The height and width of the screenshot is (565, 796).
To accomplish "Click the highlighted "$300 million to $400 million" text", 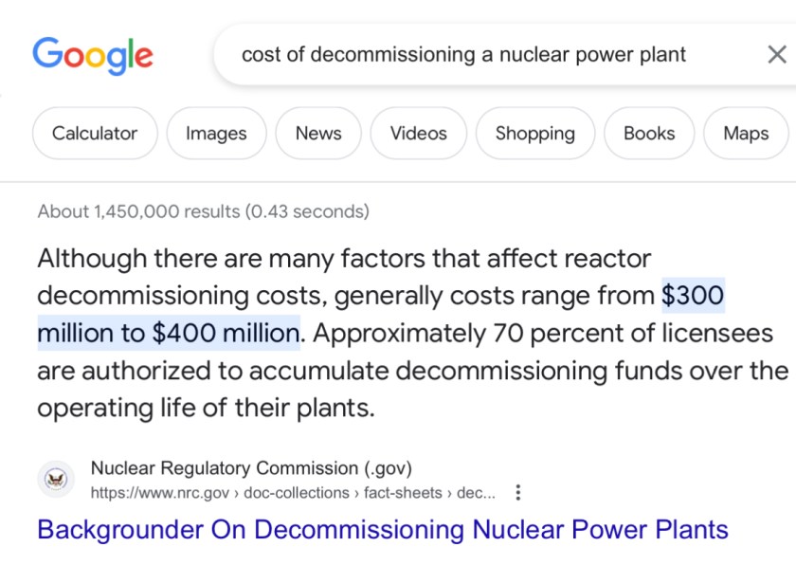I will 169,333.
